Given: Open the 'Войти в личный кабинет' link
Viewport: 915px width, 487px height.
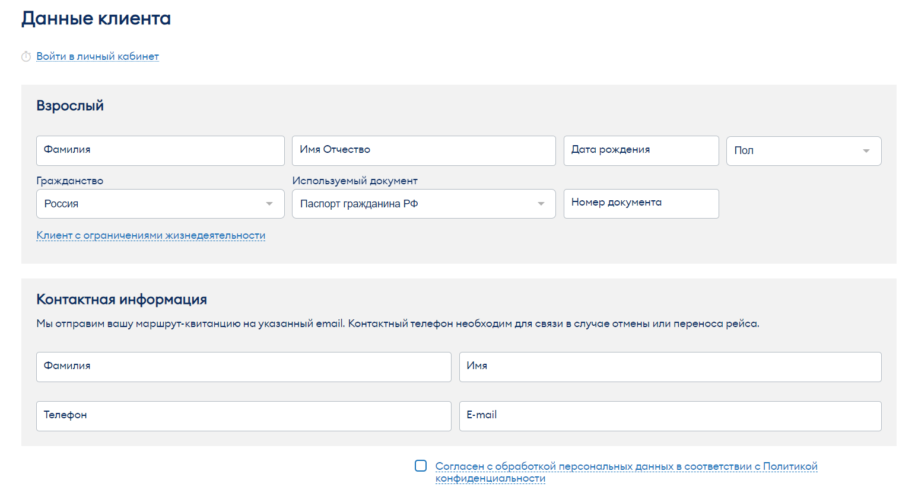Looking at the screenshot, I should [x=97, y=56].
